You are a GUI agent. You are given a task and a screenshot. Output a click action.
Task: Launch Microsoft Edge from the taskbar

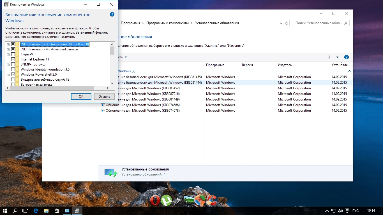36,211
